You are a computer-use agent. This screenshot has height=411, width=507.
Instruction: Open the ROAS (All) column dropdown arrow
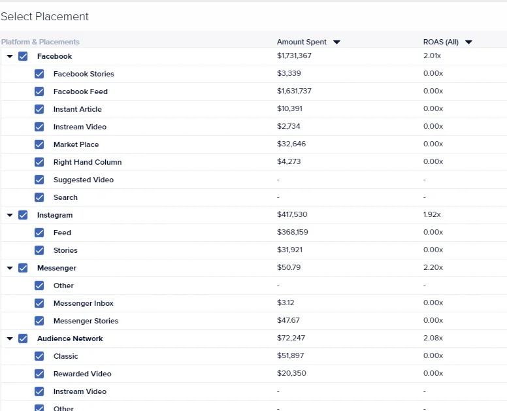tap(468, 42)
